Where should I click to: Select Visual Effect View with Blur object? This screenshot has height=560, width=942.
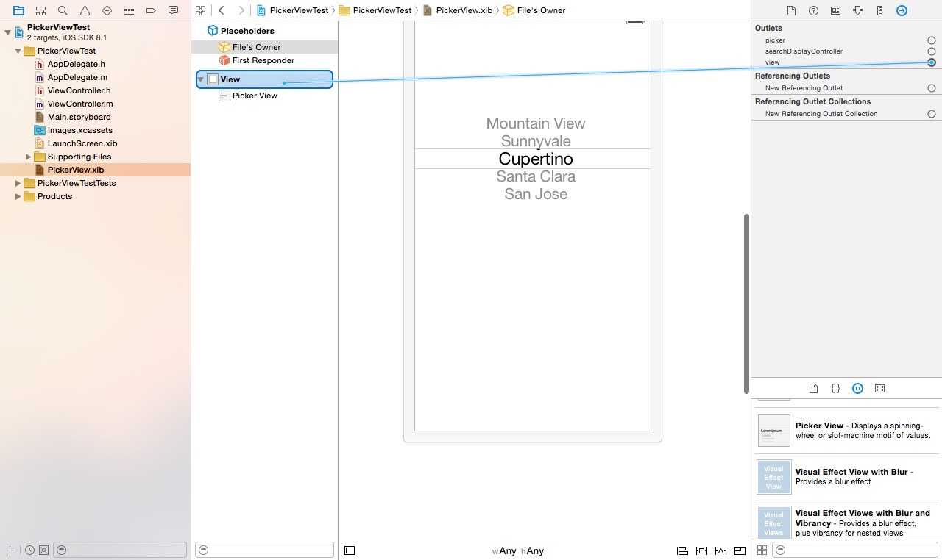tap(845, 477)
